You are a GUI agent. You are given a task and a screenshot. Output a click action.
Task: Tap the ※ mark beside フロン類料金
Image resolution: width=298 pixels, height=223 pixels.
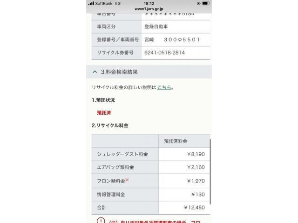(x=127, y=180)
